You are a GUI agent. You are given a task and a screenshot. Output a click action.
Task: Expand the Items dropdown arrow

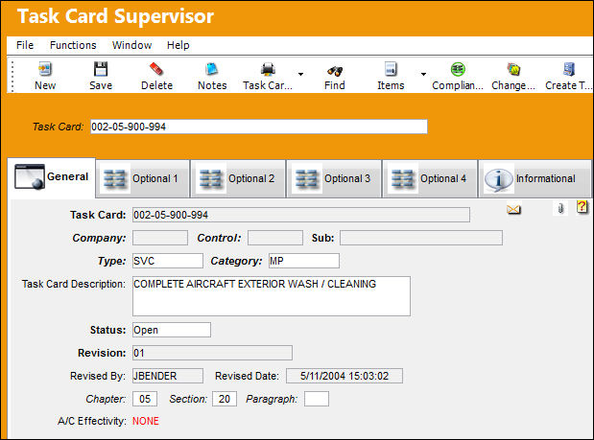pyautogui.click(x=423, y=74)
